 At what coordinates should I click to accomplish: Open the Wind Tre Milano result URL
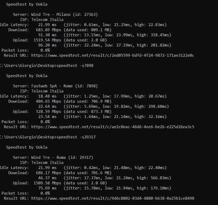coord(113,55)
